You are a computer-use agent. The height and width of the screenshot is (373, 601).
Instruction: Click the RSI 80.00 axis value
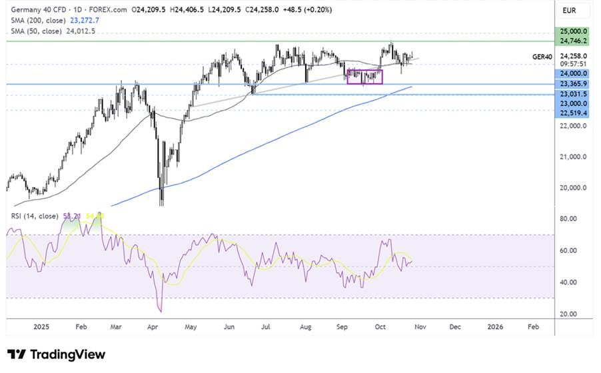pyautogui.click(x=568, y=219)
